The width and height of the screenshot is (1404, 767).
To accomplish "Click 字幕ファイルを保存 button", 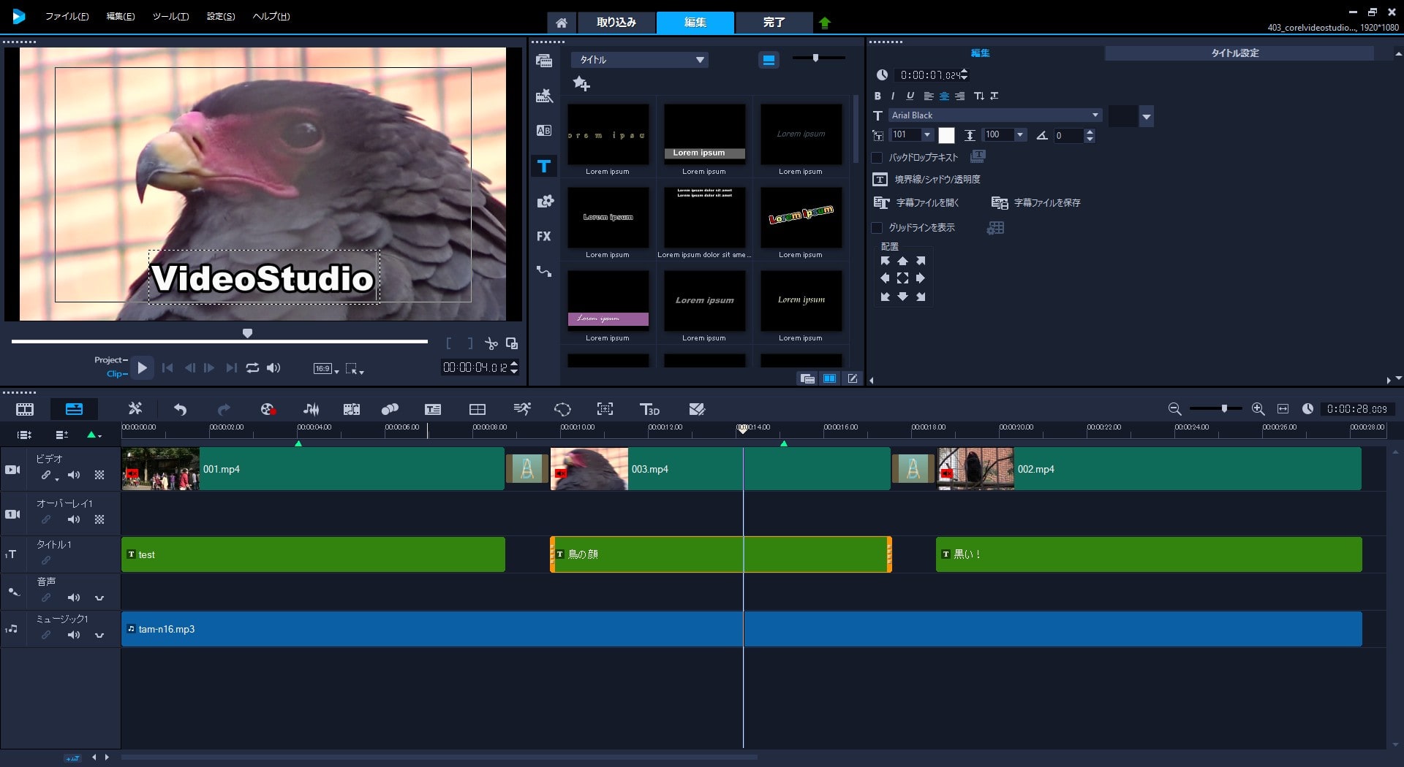I will tap(1035, 203).
